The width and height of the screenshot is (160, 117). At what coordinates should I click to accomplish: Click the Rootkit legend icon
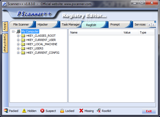[99, 111]
